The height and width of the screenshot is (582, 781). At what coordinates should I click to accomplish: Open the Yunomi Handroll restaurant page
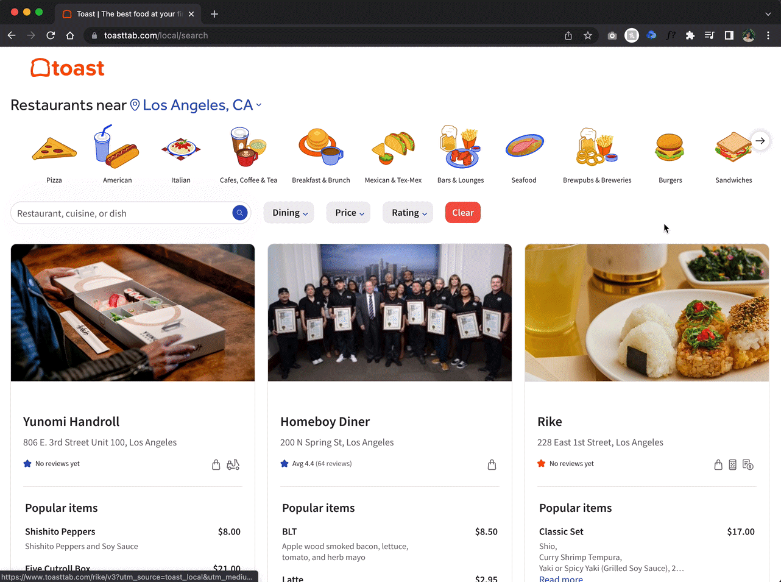[x=71, y=422]
